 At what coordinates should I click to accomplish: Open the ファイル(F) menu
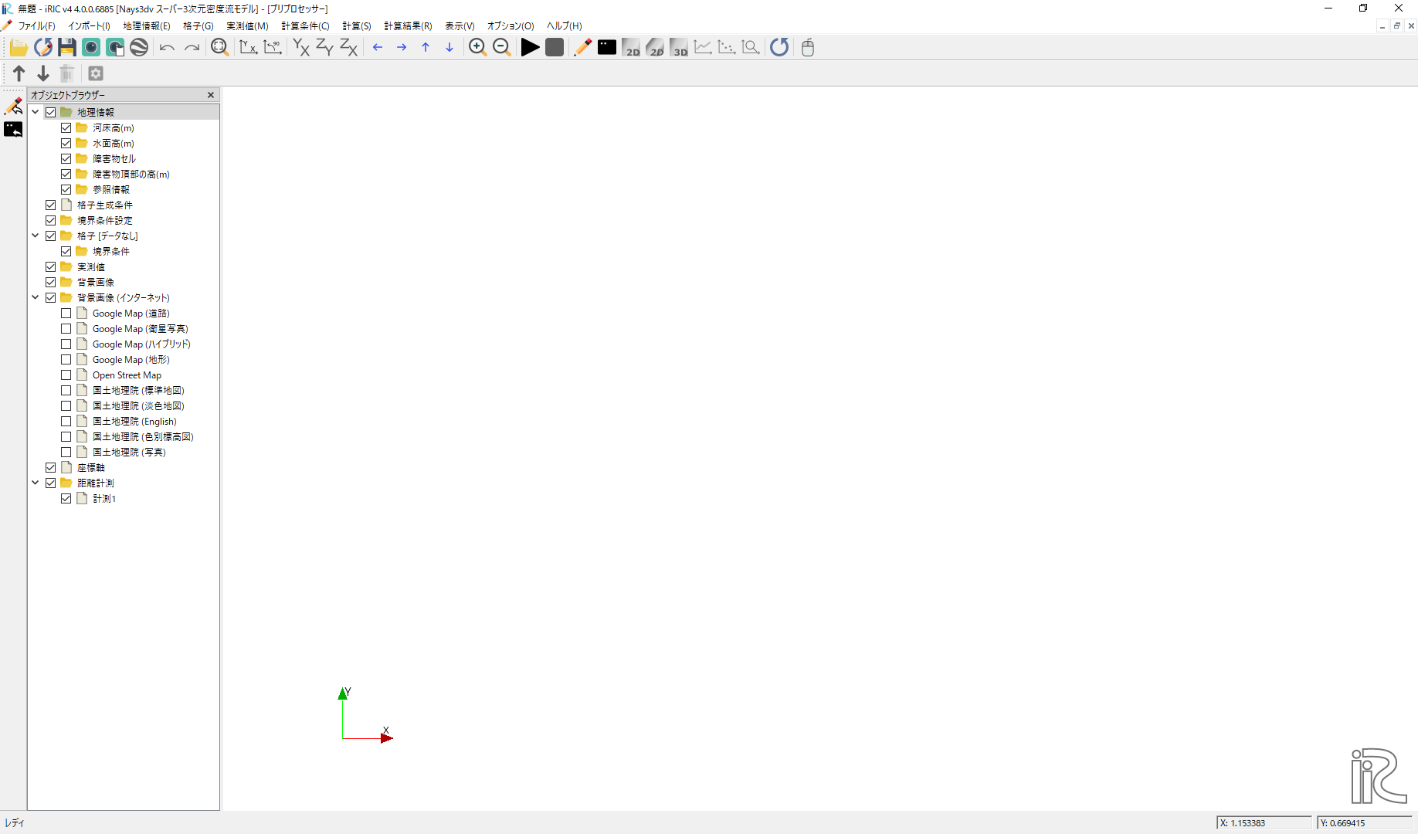pos(36,26)
